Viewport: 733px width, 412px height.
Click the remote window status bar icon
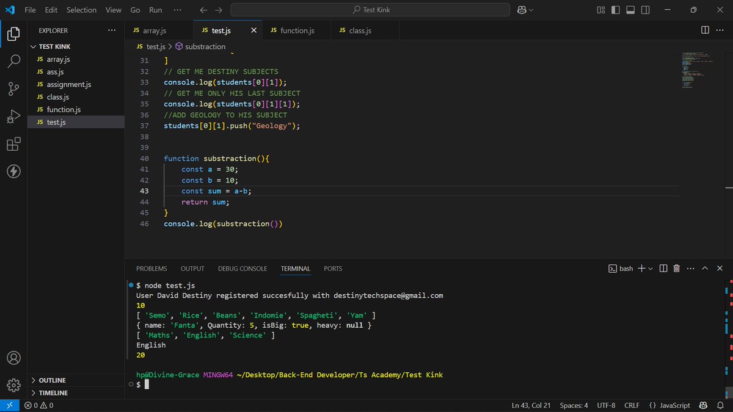9,405
